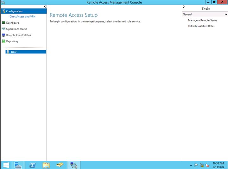
Task: Click the Action Center flag icon
Action: 196,165
